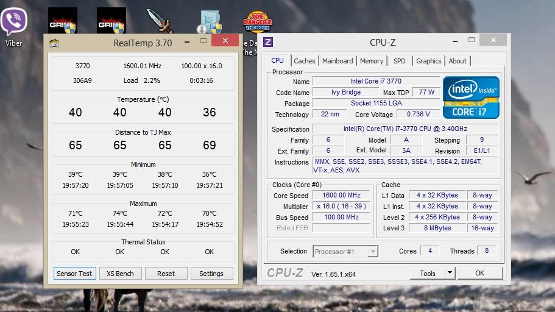Click the Tools button in CPU-Z

click(x=428, y=274)
